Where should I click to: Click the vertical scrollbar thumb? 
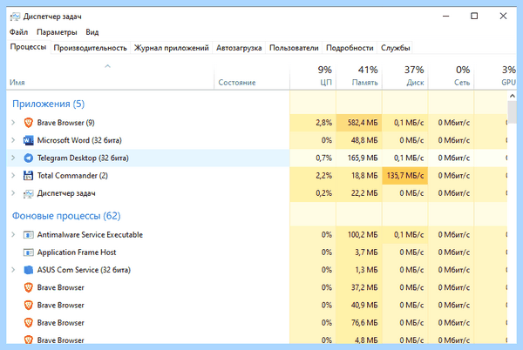[x=512, y=112]
